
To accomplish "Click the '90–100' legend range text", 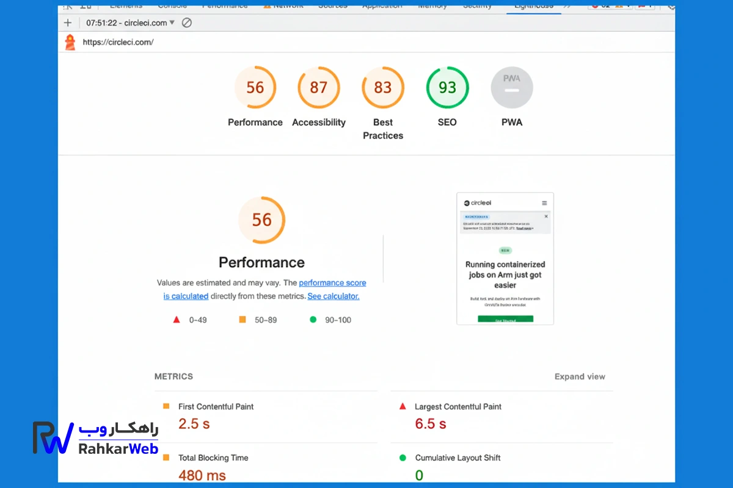I will pos(338,320).
